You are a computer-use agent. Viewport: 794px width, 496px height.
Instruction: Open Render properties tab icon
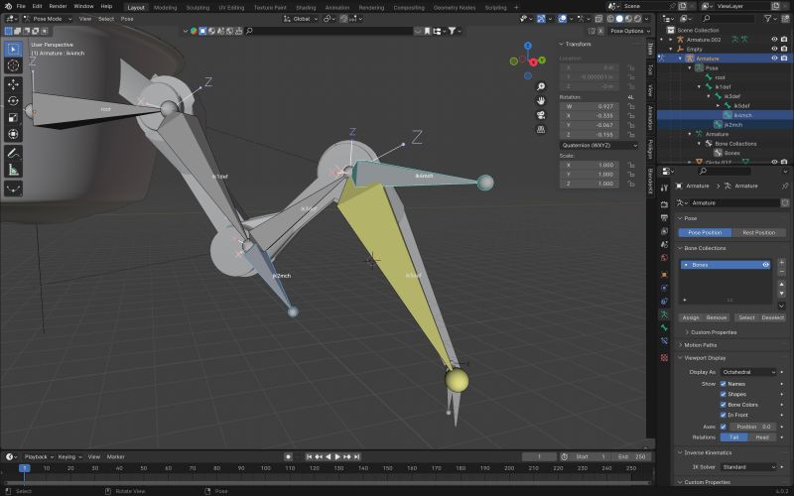[664, 204]
